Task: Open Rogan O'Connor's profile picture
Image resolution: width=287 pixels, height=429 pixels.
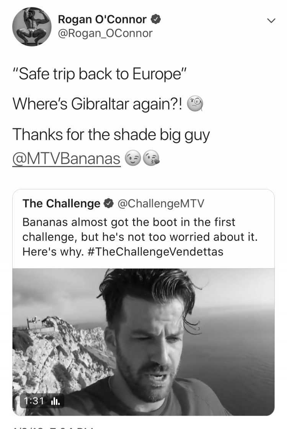Action: (32, 27)
